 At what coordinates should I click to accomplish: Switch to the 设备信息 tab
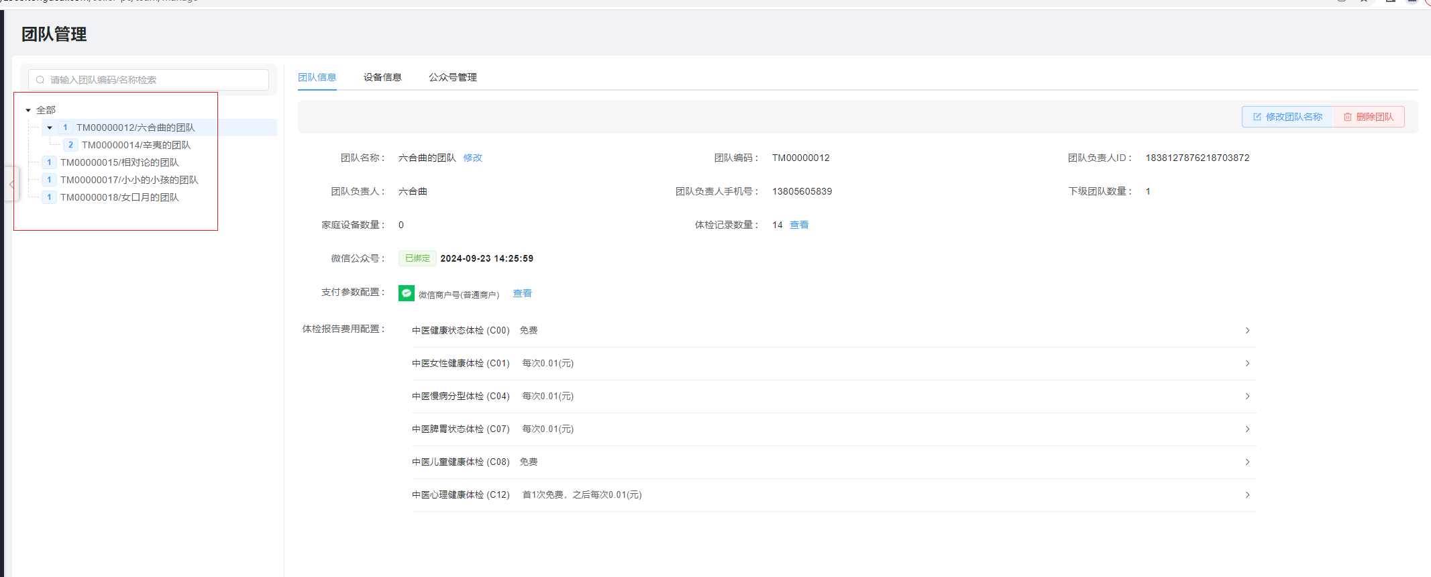(382, 77)
